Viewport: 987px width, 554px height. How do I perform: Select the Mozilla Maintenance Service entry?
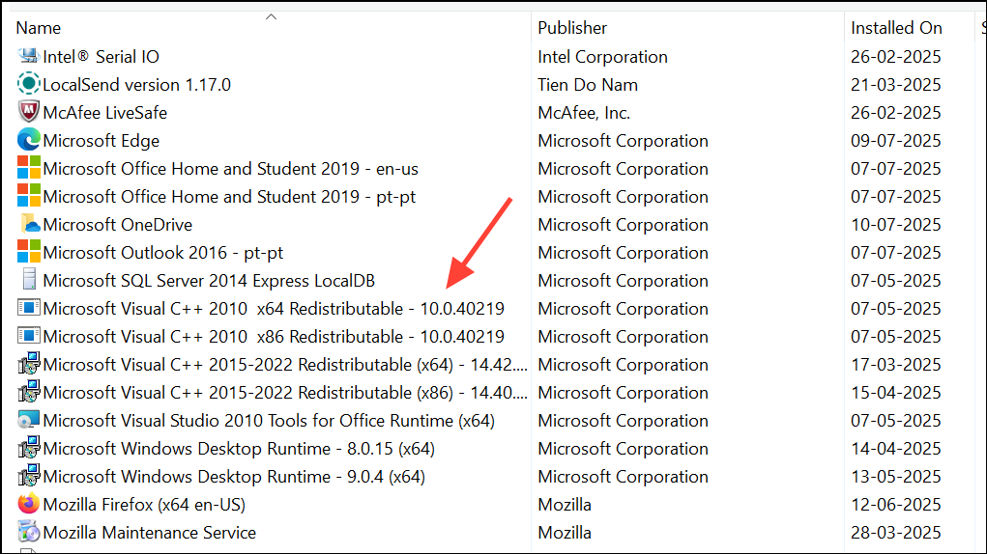tap(149, 533)
